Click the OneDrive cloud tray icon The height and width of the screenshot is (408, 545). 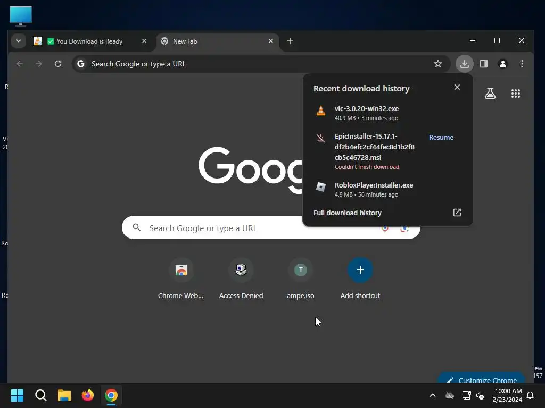pyautogui.click(x=450, y=395)
